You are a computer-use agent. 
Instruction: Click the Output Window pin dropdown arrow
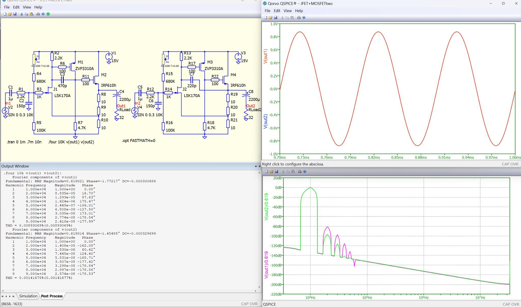click(256, 166)
